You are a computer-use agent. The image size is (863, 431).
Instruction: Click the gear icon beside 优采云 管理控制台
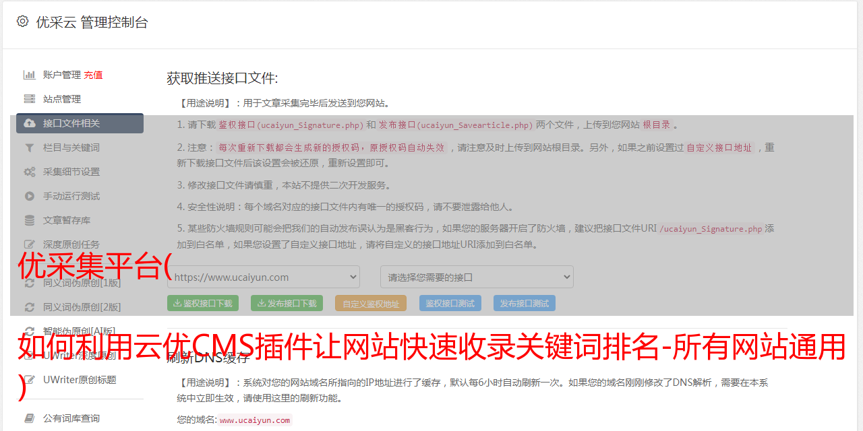click(22, 22)
